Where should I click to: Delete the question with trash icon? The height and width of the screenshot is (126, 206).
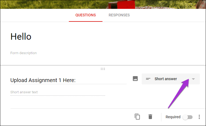coord(150,117)
